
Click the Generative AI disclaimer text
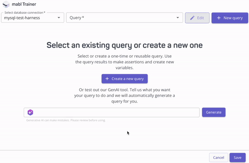(66, 120)
